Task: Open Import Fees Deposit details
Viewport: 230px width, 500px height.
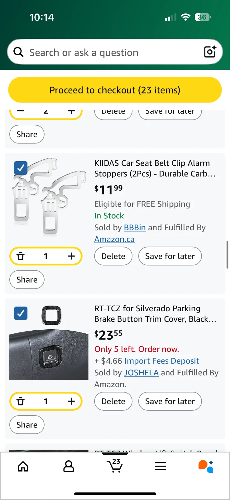Action: [x=161, y=361]
